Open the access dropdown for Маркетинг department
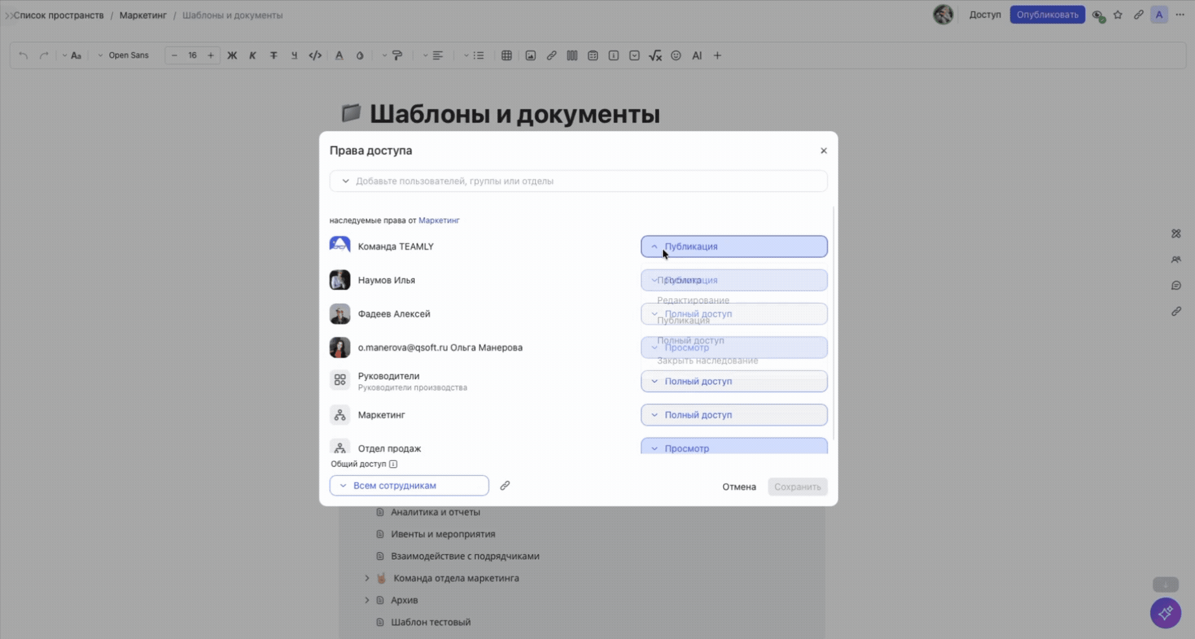Image resolution: width=1195 pixels, height=639 pixels. pos(734,415)
